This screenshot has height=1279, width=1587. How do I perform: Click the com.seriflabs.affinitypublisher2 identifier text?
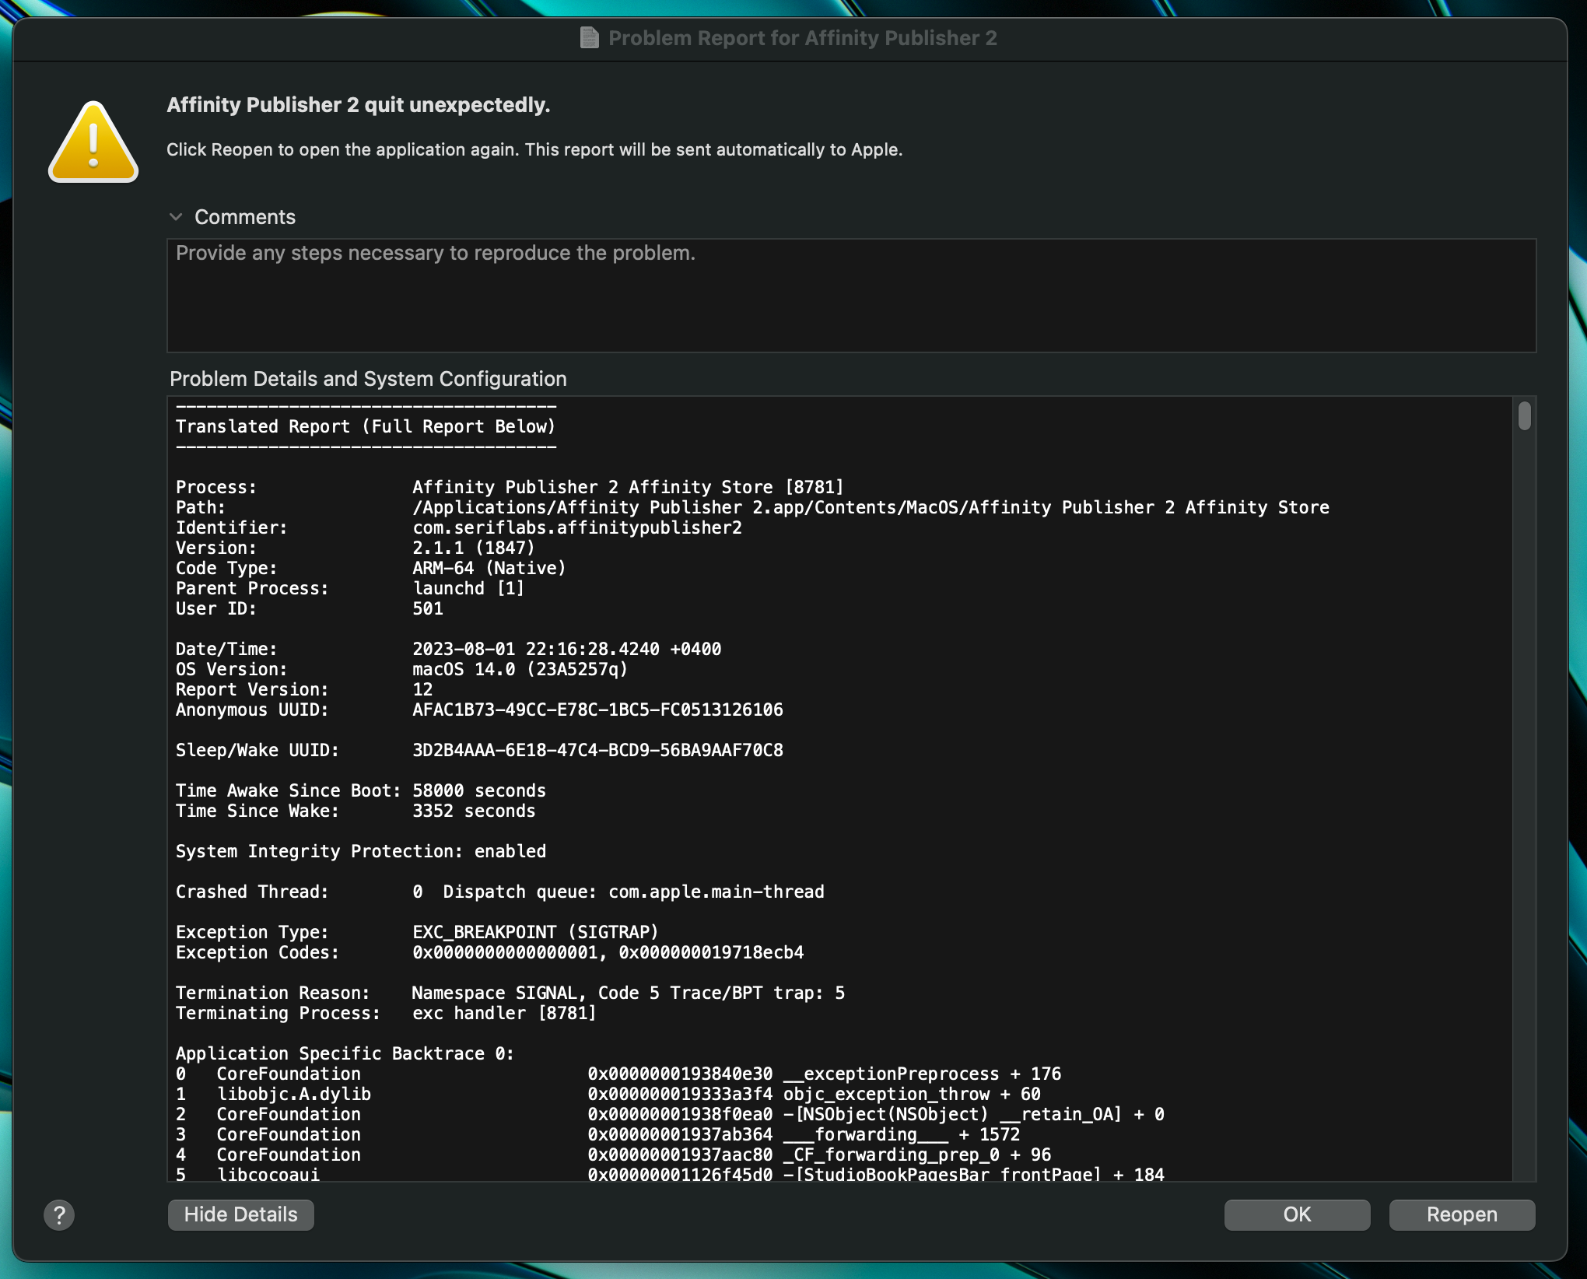click(x=576, y=527)
